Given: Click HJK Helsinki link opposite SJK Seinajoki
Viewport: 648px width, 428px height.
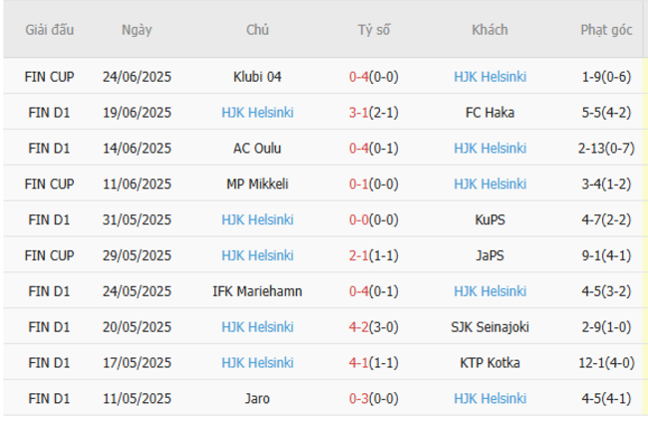Looking at the screenshot, I should [x=257, y=327].
